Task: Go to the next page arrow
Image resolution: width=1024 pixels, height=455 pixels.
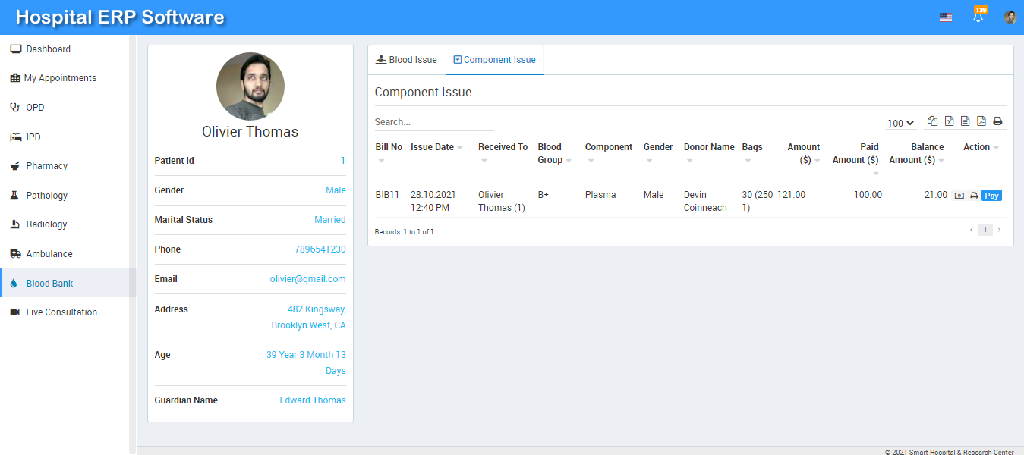Action: 999,230
